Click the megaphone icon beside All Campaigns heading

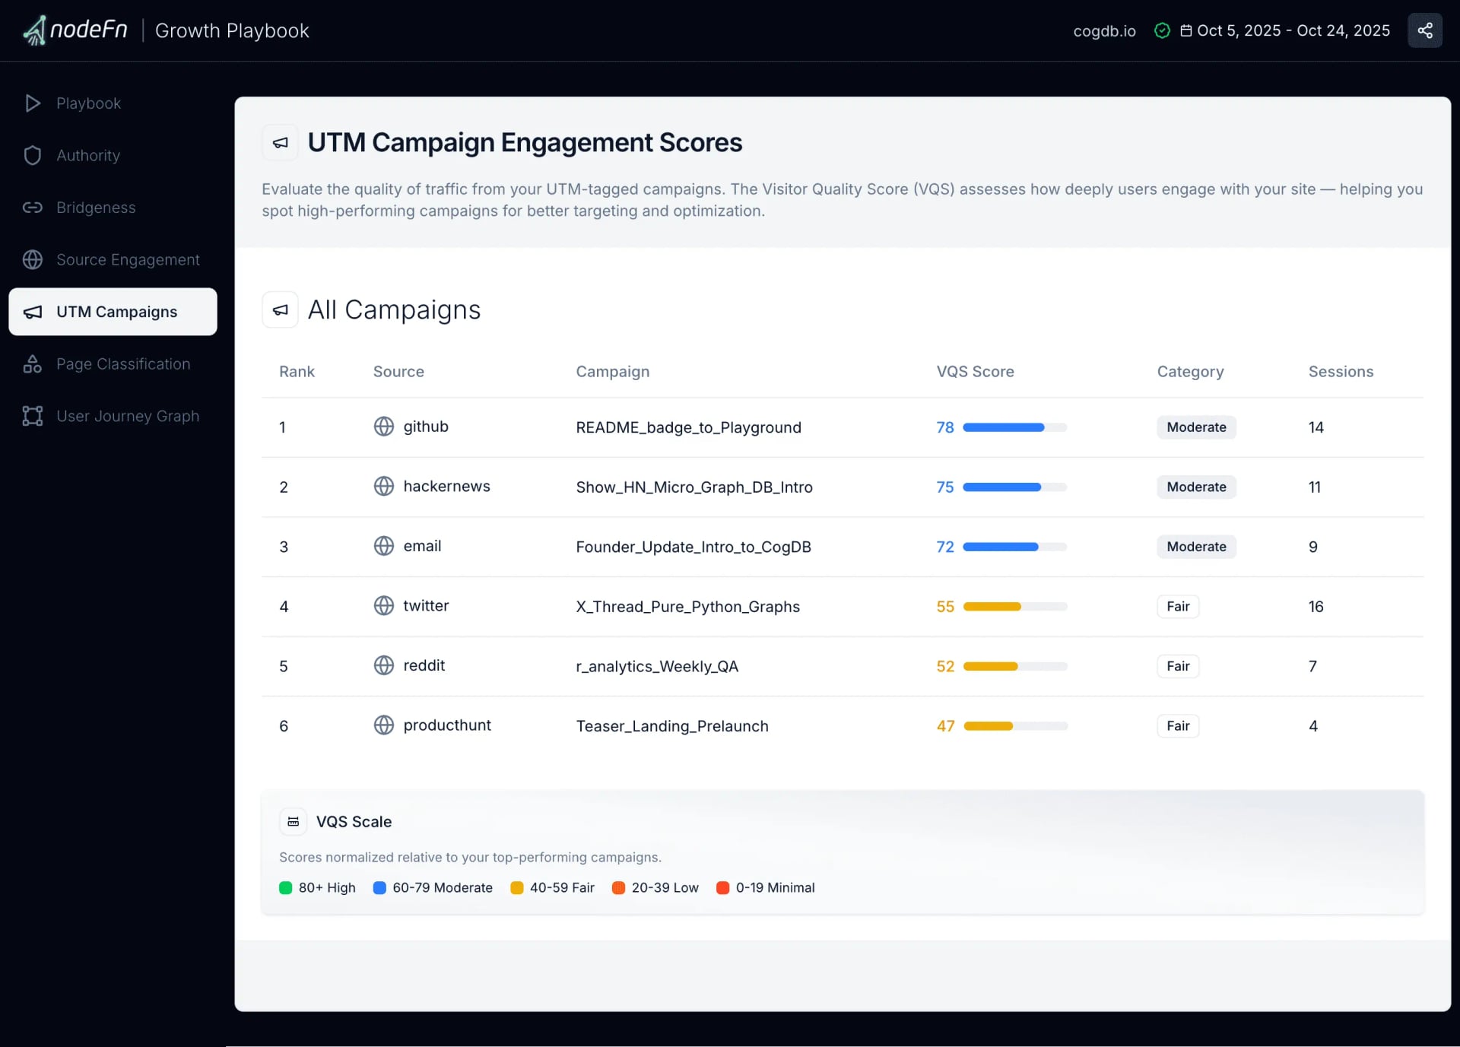280,309
